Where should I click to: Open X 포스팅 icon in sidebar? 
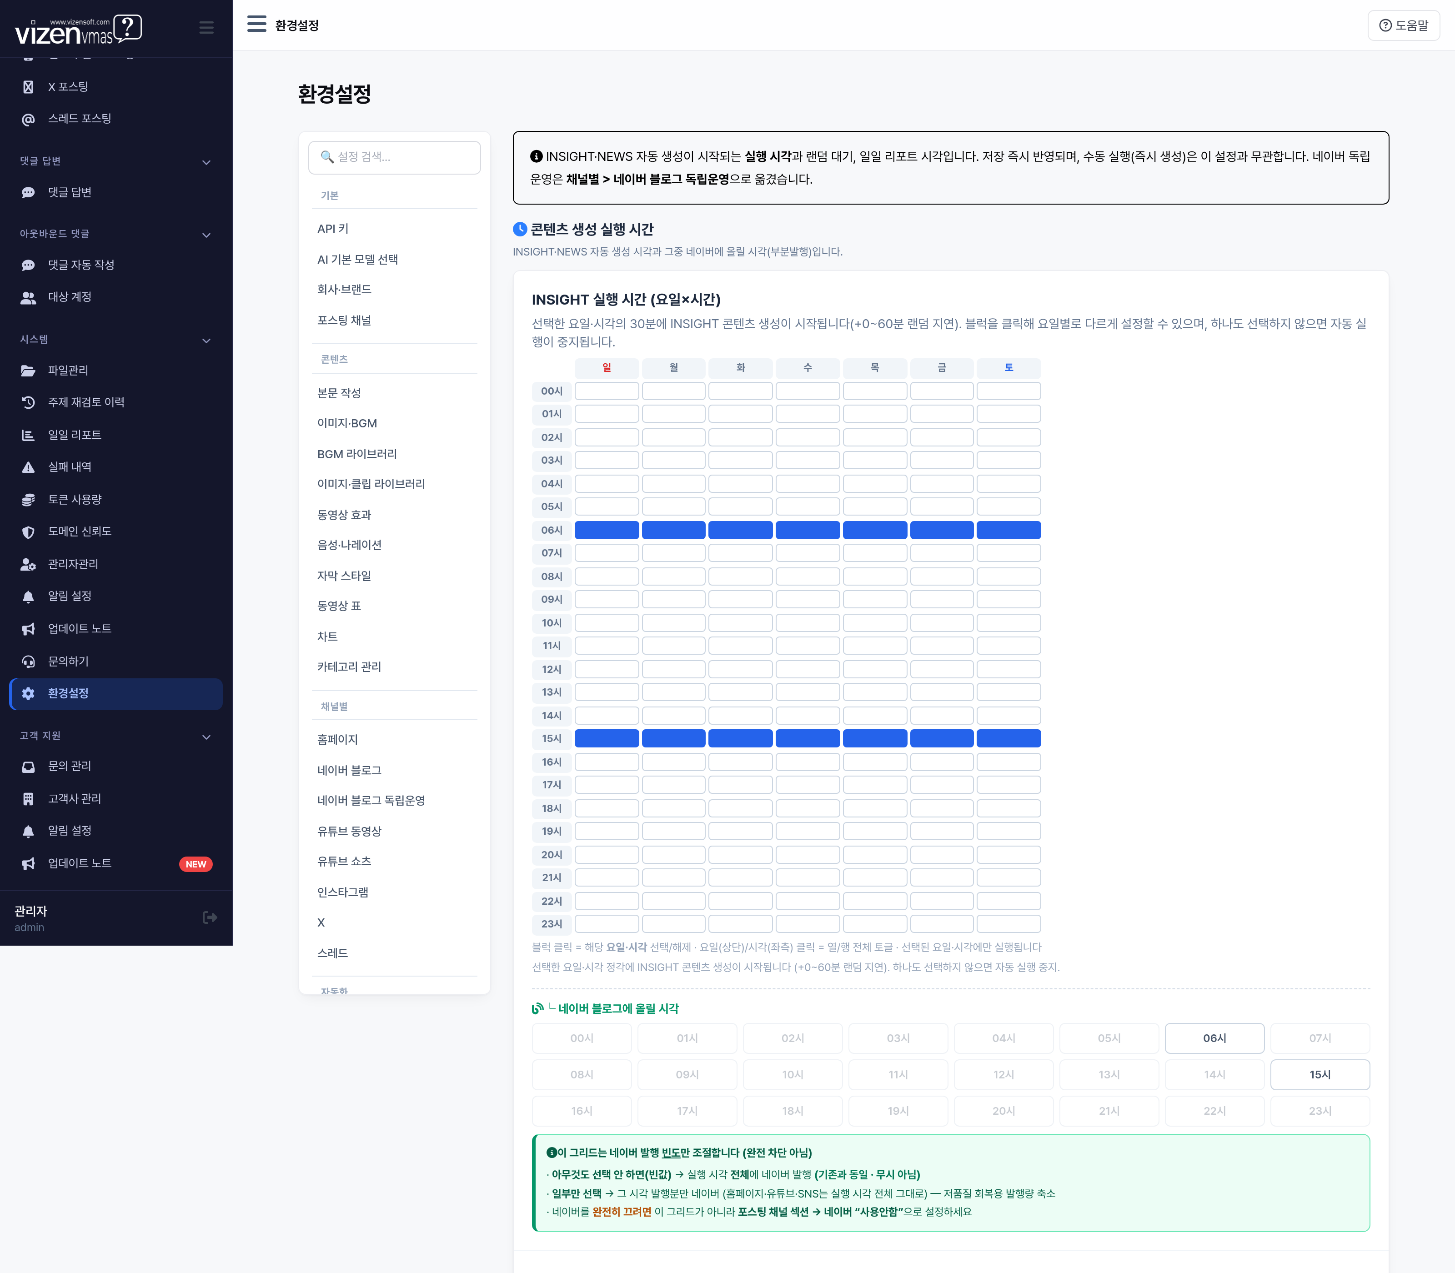coord(28,87)
